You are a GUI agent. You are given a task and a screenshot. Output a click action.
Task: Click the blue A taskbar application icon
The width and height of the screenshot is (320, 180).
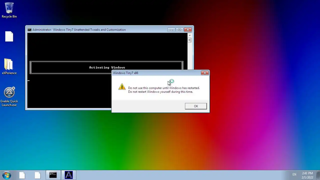point(68,175)
